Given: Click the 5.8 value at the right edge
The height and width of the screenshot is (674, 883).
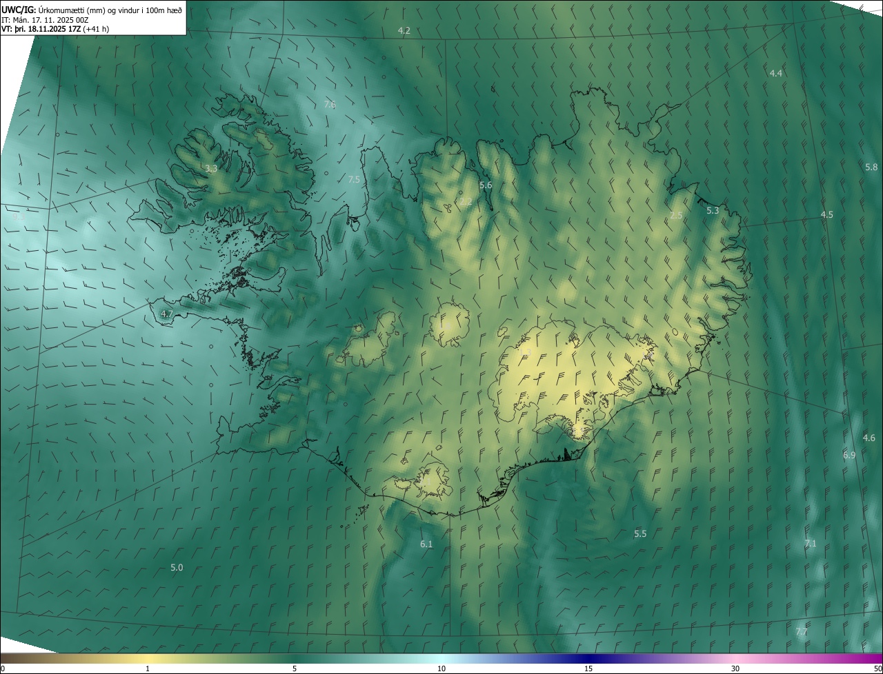Looking at the screenshot, I should pos(871,167).
